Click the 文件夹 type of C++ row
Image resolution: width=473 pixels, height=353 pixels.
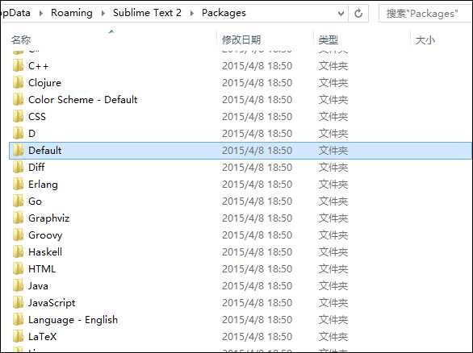tap(333, 66)
